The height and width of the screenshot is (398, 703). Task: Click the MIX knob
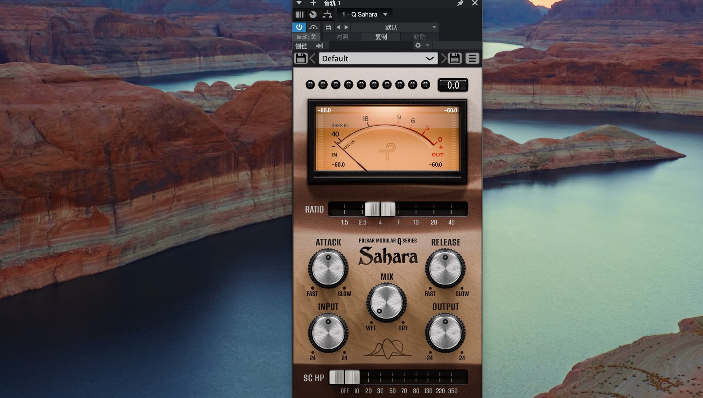click(386, 303)
